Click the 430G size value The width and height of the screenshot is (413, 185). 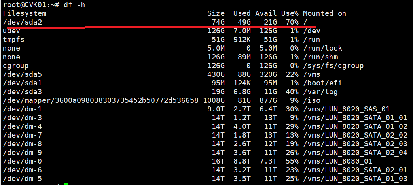pos(216,74)
